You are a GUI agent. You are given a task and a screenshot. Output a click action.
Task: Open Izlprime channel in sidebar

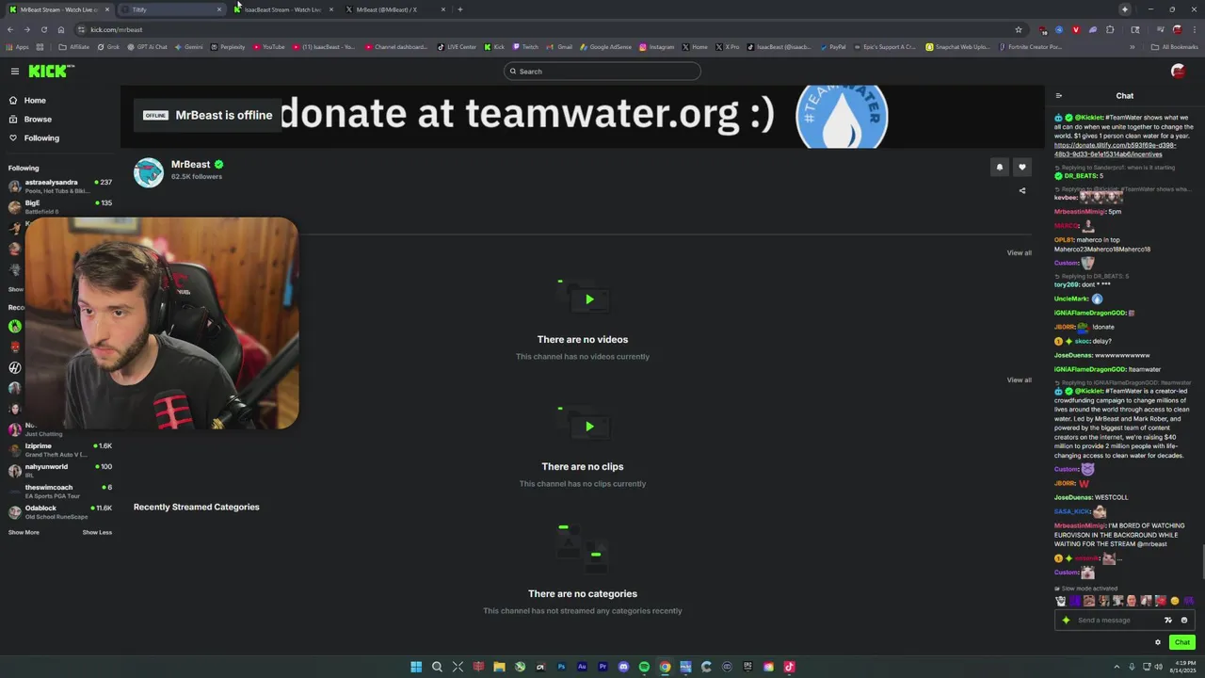click(x=60, y=449)
